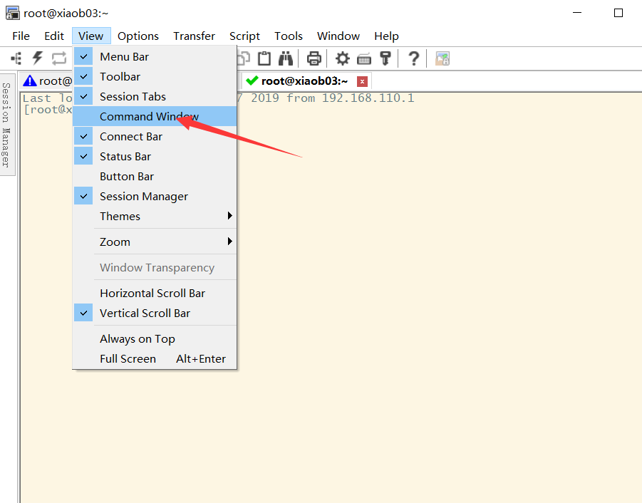The width and height of the screenshot is (642, 503).
Task: Expand the Themes submenu
Action: click(120, 216)
